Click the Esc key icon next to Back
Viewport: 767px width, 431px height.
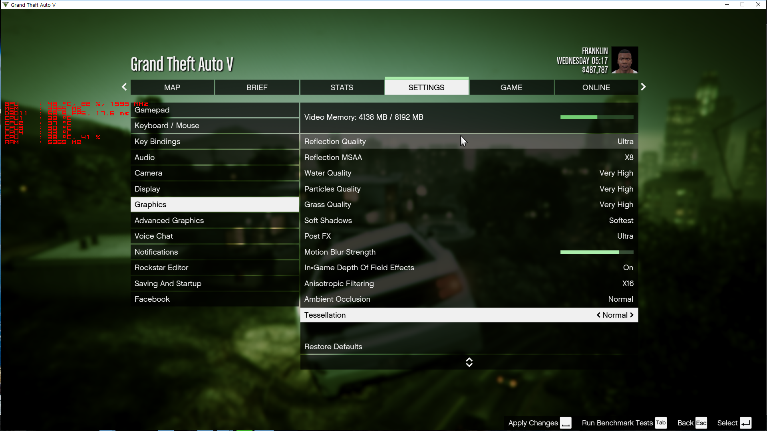tap(701, 423)
